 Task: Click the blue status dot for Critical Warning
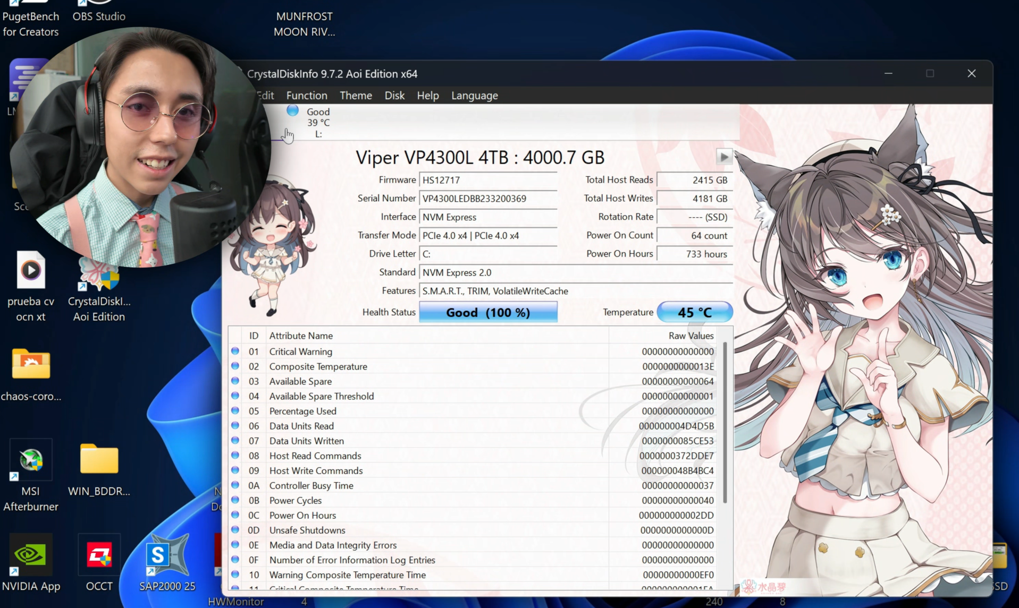tap(235, 352)
